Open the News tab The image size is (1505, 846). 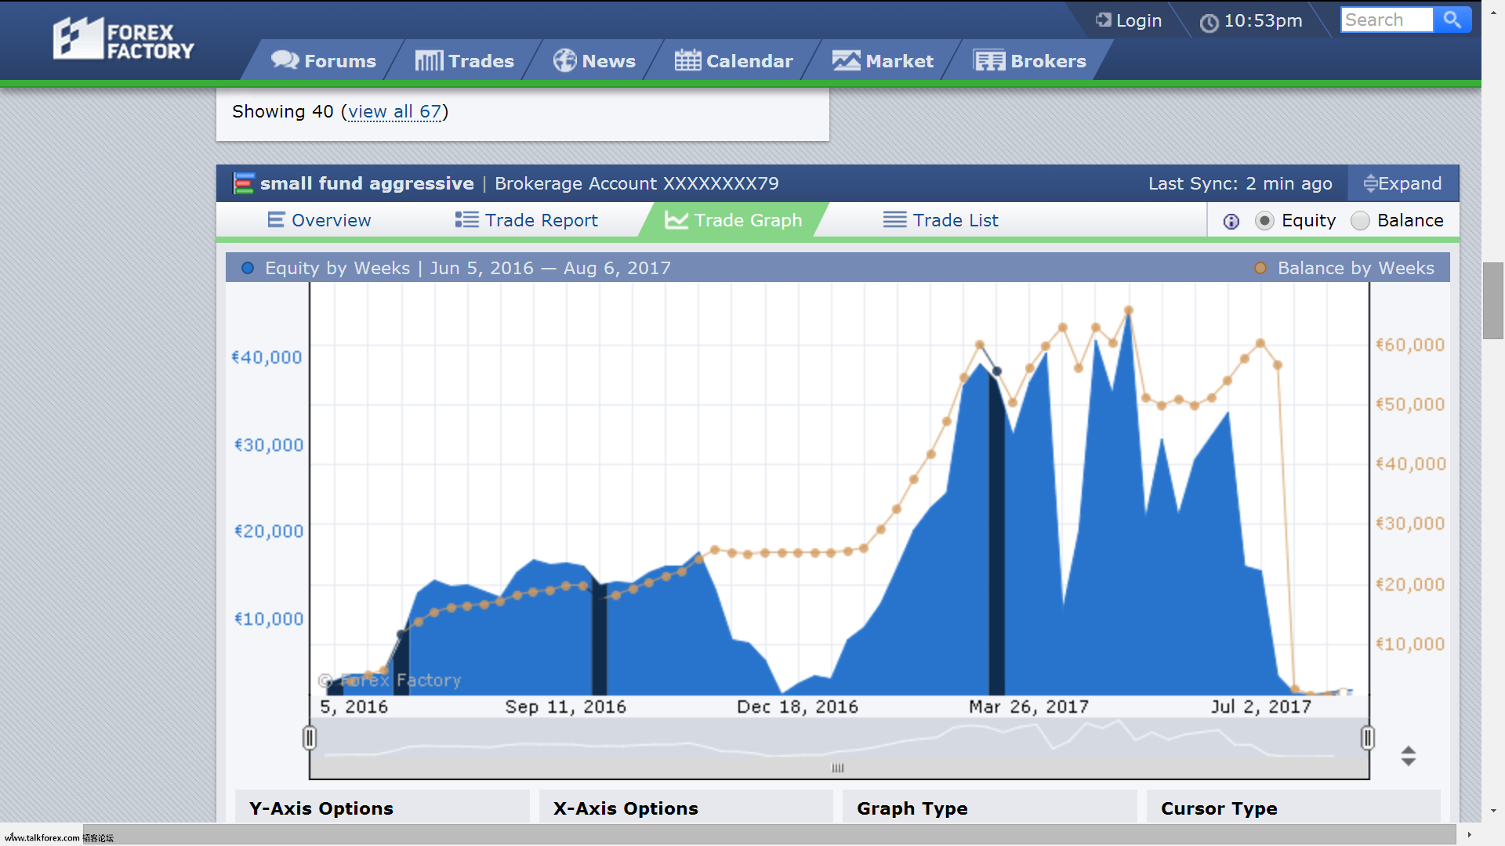(x=594, y=60)
